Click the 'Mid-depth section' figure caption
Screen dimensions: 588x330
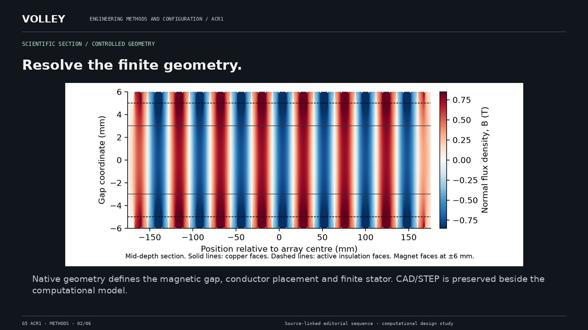click(x=300, y=256)
